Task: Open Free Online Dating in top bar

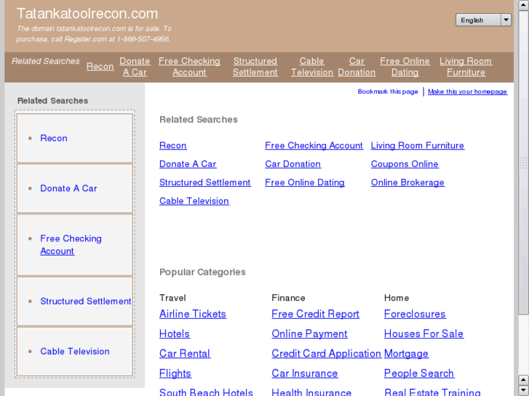Action: (405, 66)
